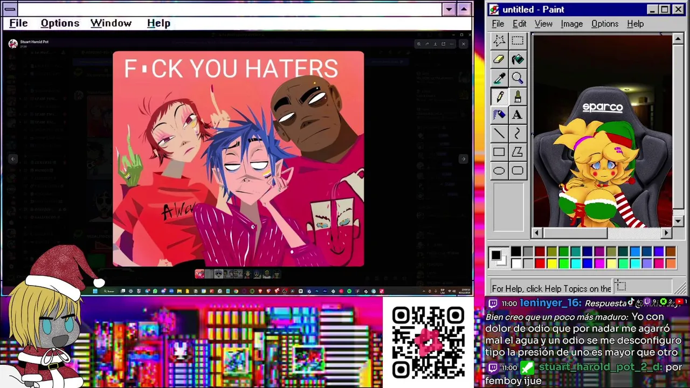Open the three-dots more options in image viewer
The width and height of the screenshot is (690, 388).
point(452,44)
